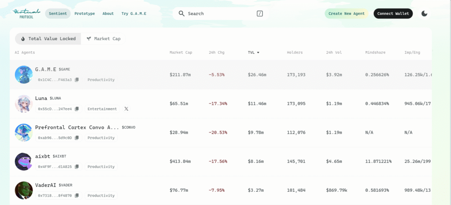Image resolution: width=451 pixels, height=205 pixels.
Task: Open the G.A.M.E agent name
Action: [46, 69]
